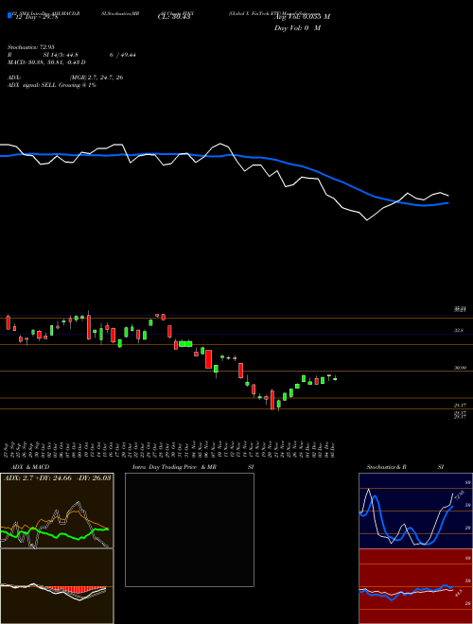Select the 'Stochastics: 72.93' reading

(x=33, y=47)
